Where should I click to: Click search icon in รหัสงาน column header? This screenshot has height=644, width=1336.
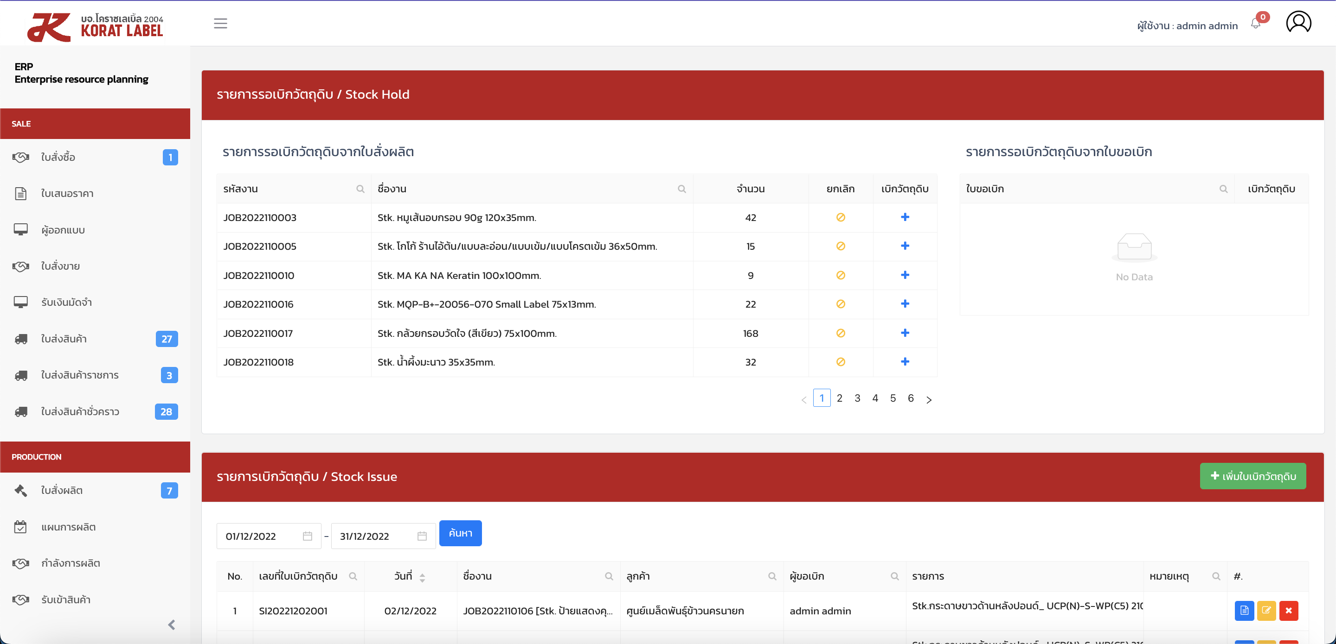[x=360, y=189]
